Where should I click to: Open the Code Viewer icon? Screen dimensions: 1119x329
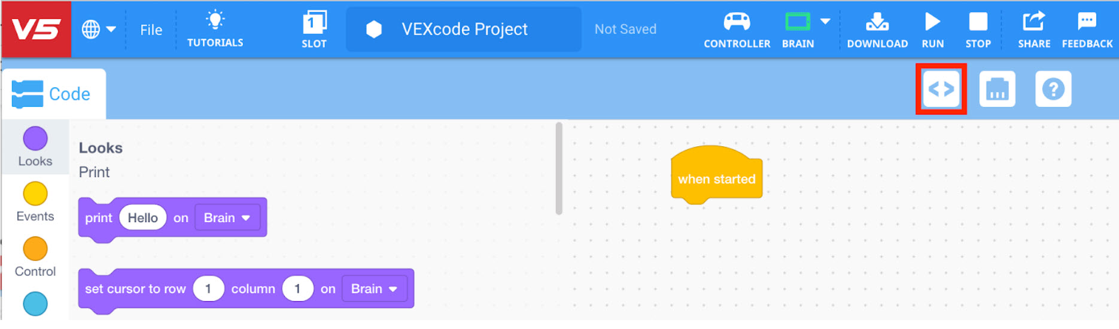pyautogui.click(x=941, y=90)
